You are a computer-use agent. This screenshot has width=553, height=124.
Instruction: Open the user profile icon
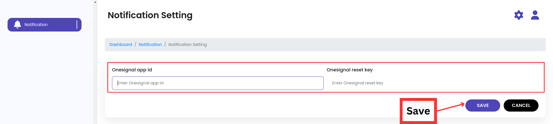(535, 15)
